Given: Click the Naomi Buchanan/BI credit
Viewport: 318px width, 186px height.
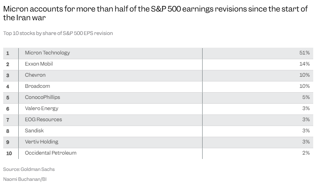Looking at the screenshot, I should (x=25, y=179).
